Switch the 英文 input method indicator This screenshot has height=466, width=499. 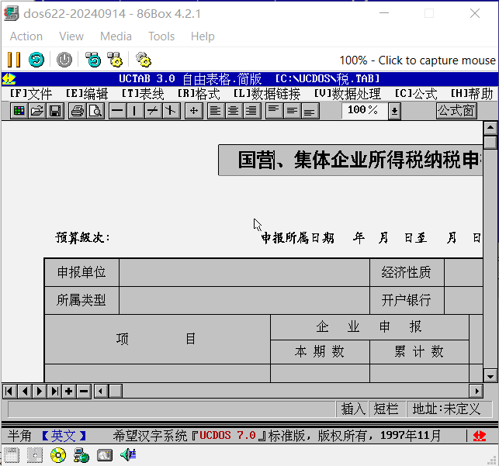click(x=64, y=436)
